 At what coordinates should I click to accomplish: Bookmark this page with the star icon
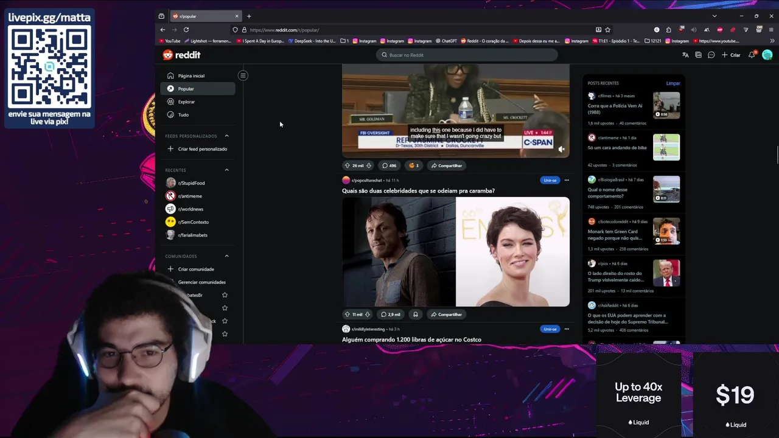click(607, 30)
